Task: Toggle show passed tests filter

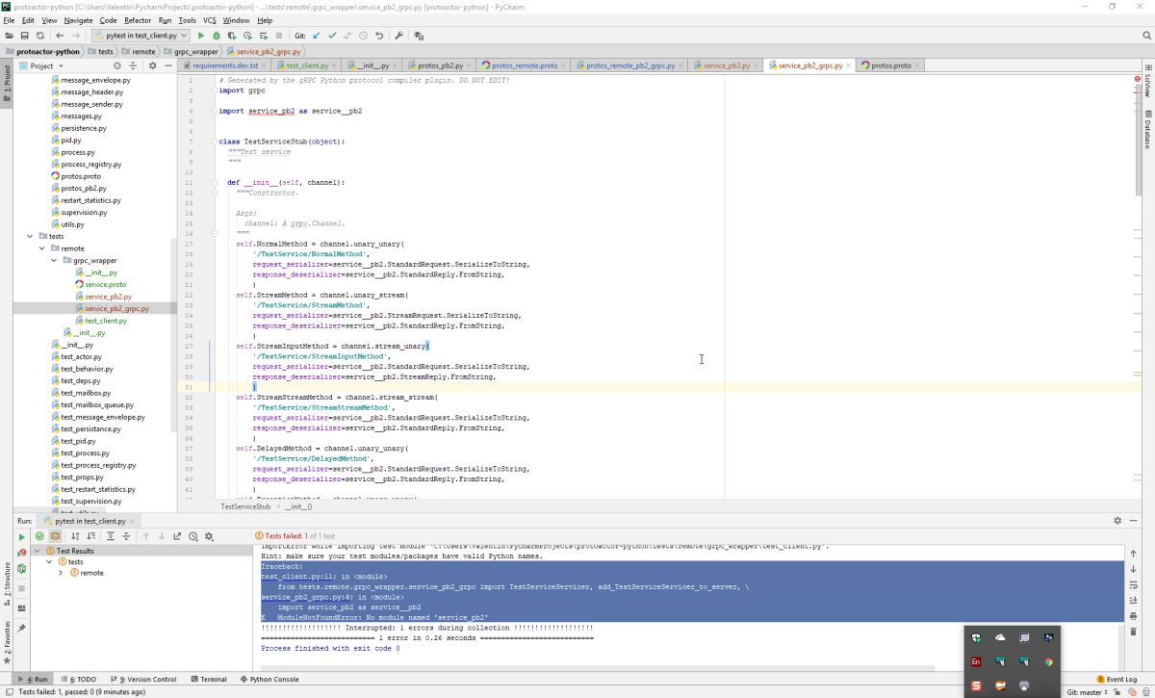Action: tap(39, 536)
